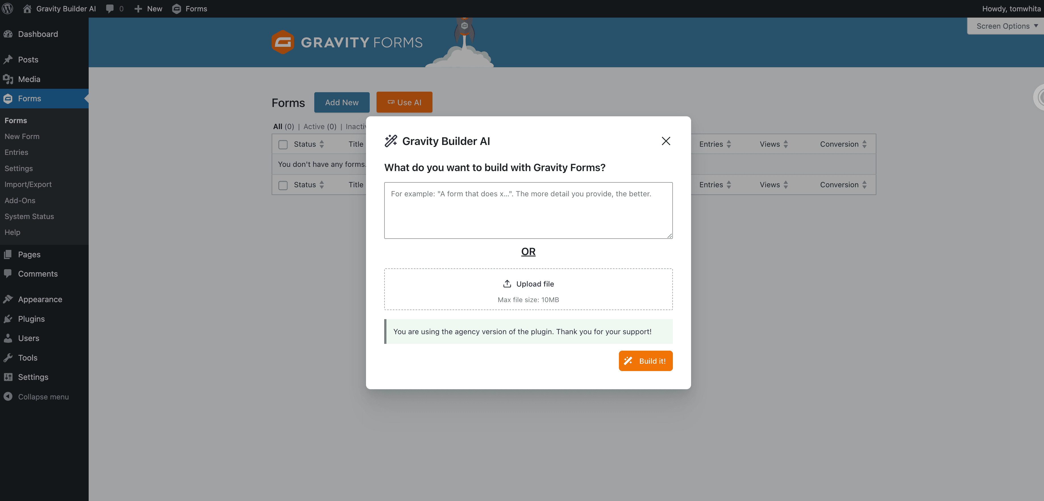The width and height of the screenshot is (1044, 501).
Task: Click the comment bubble icon in toolbar
Action: coord(109,9)
